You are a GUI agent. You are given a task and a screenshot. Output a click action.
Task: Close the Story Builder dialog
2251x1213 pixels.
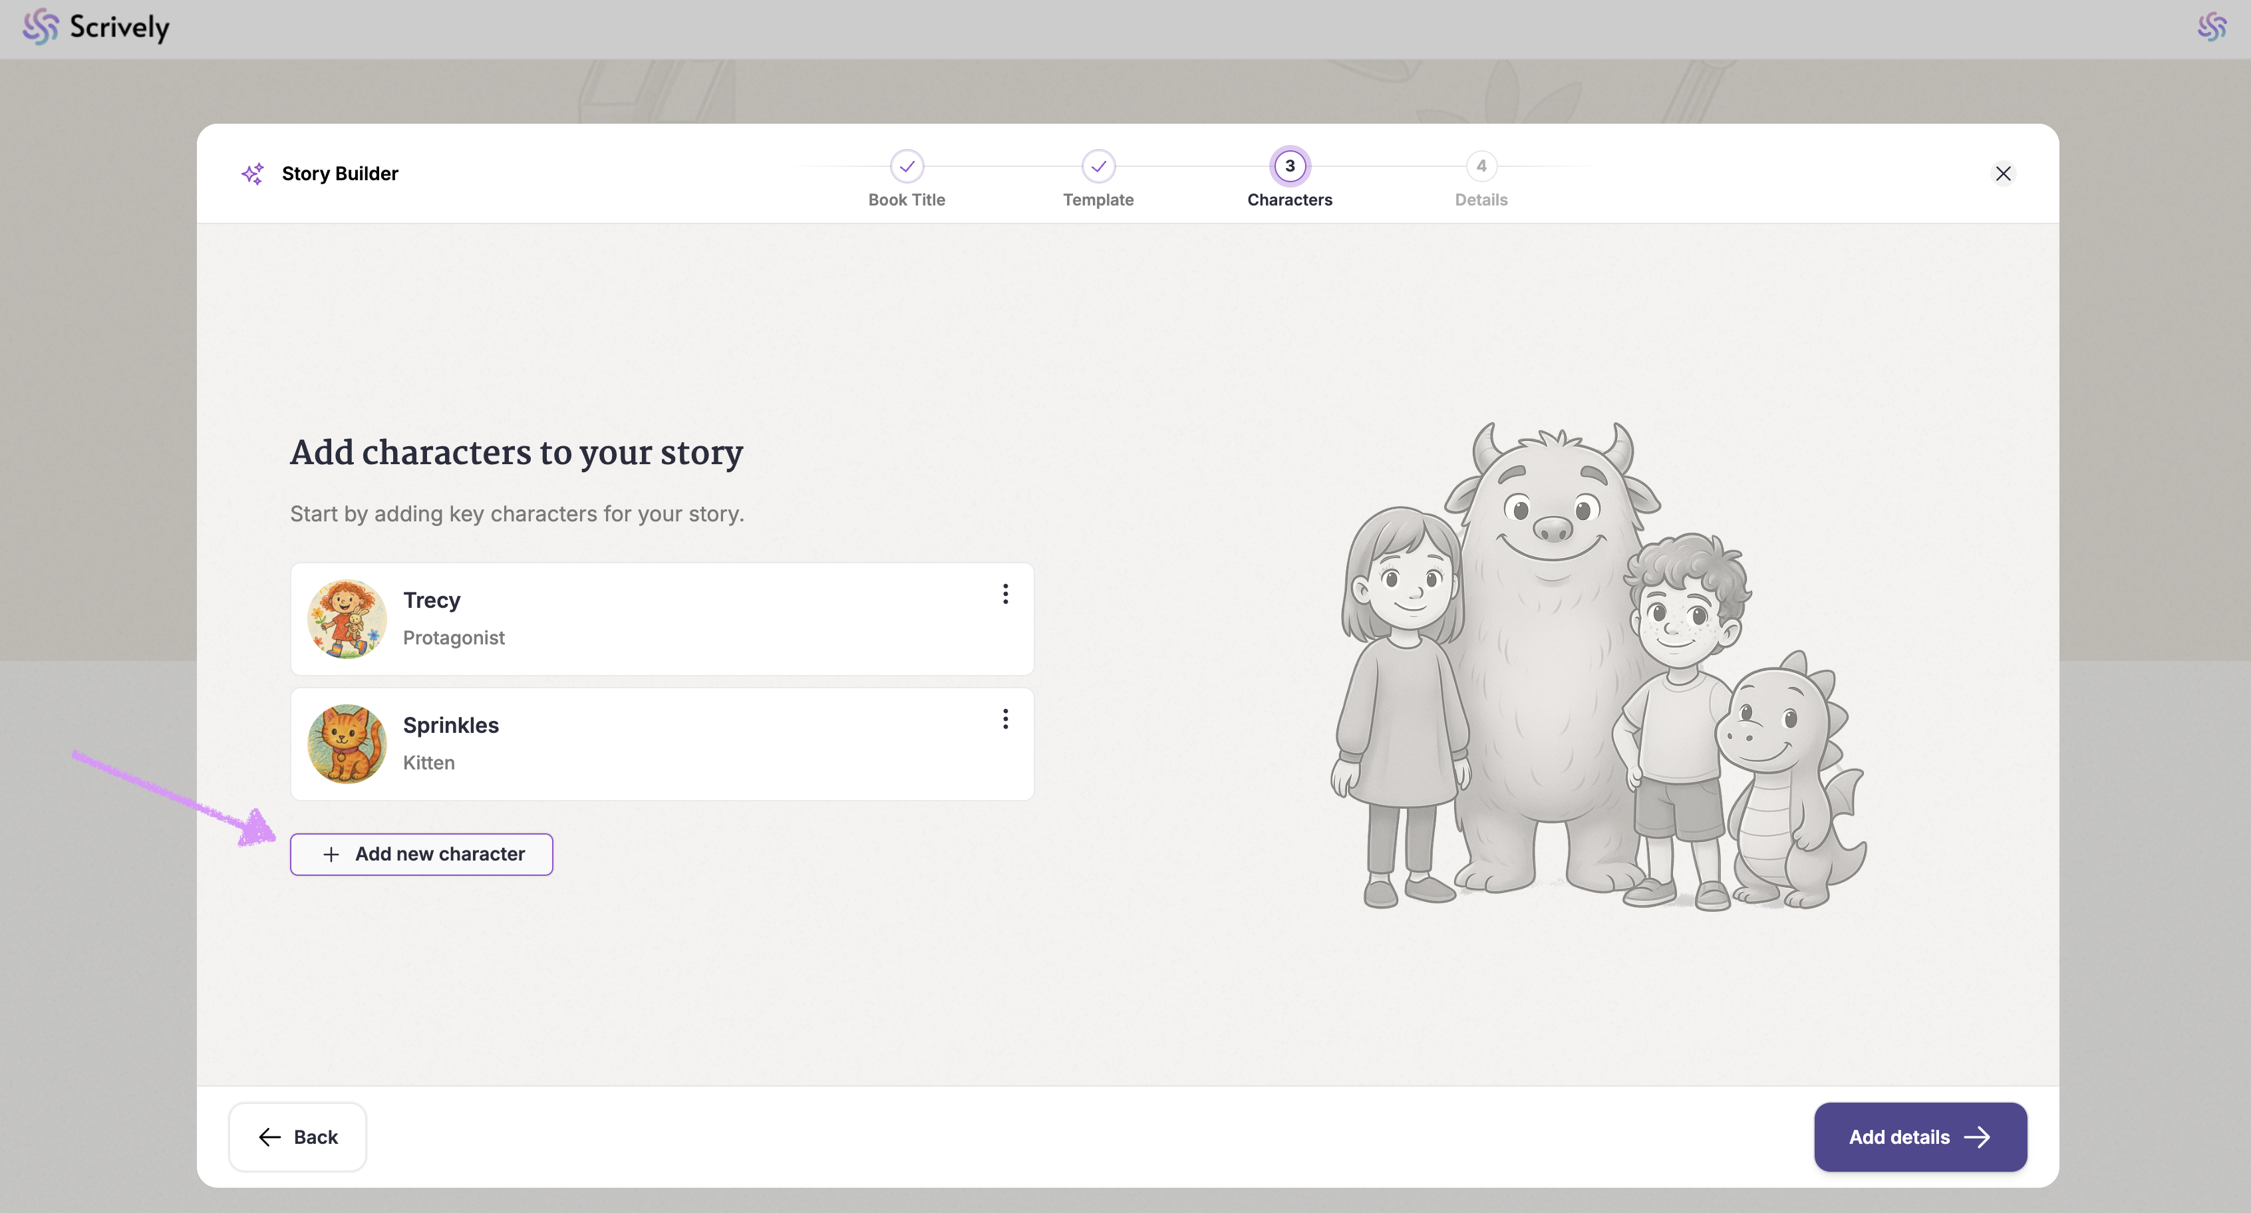pos(2003,174)
